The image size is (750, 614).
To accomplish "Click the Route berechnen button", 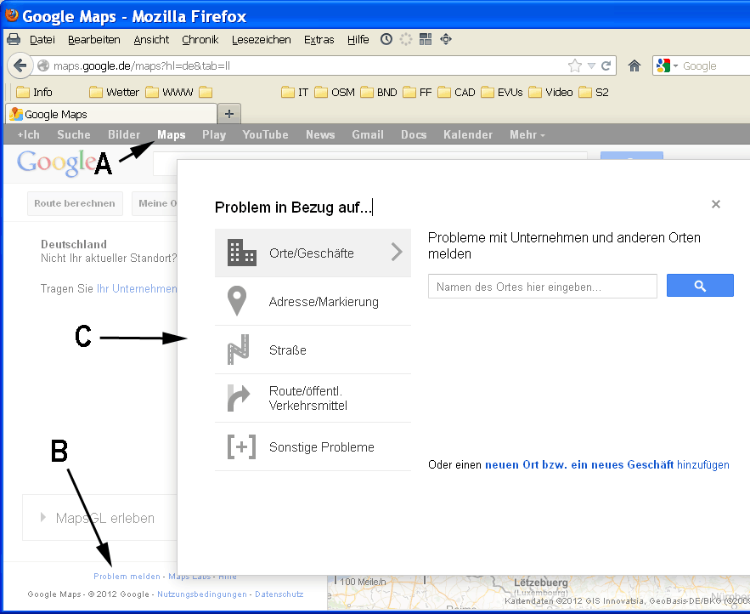I will [75, 203].
